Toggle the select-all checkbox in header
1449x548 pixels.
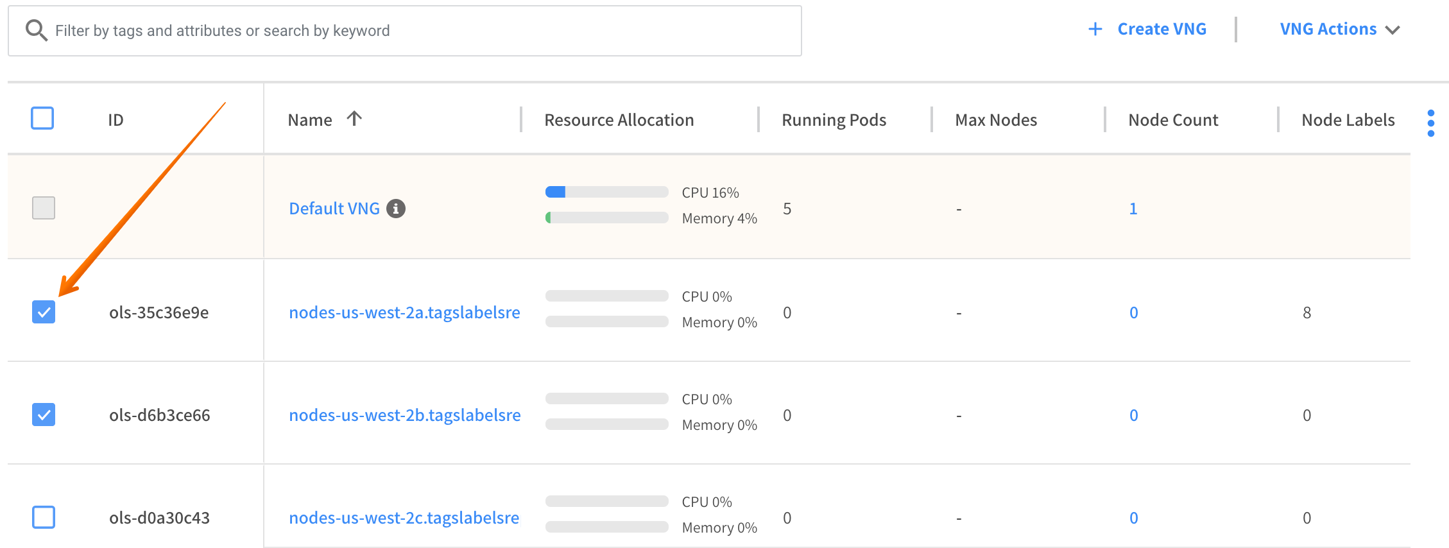coord(43,119)
